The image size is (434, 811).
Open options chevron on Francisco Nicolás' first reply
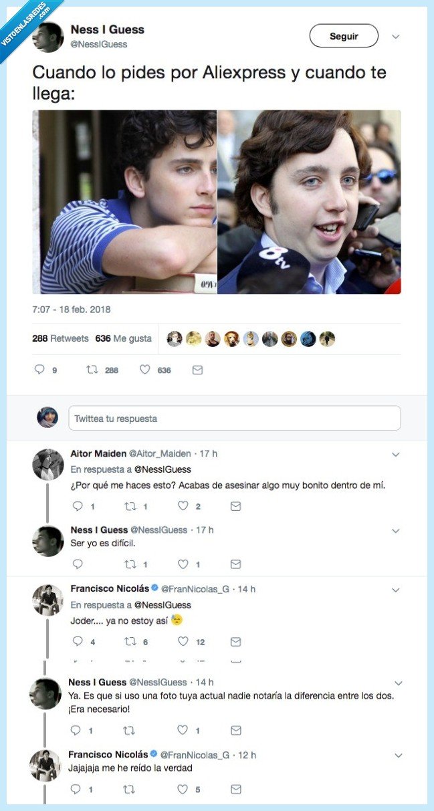[395, 590]
